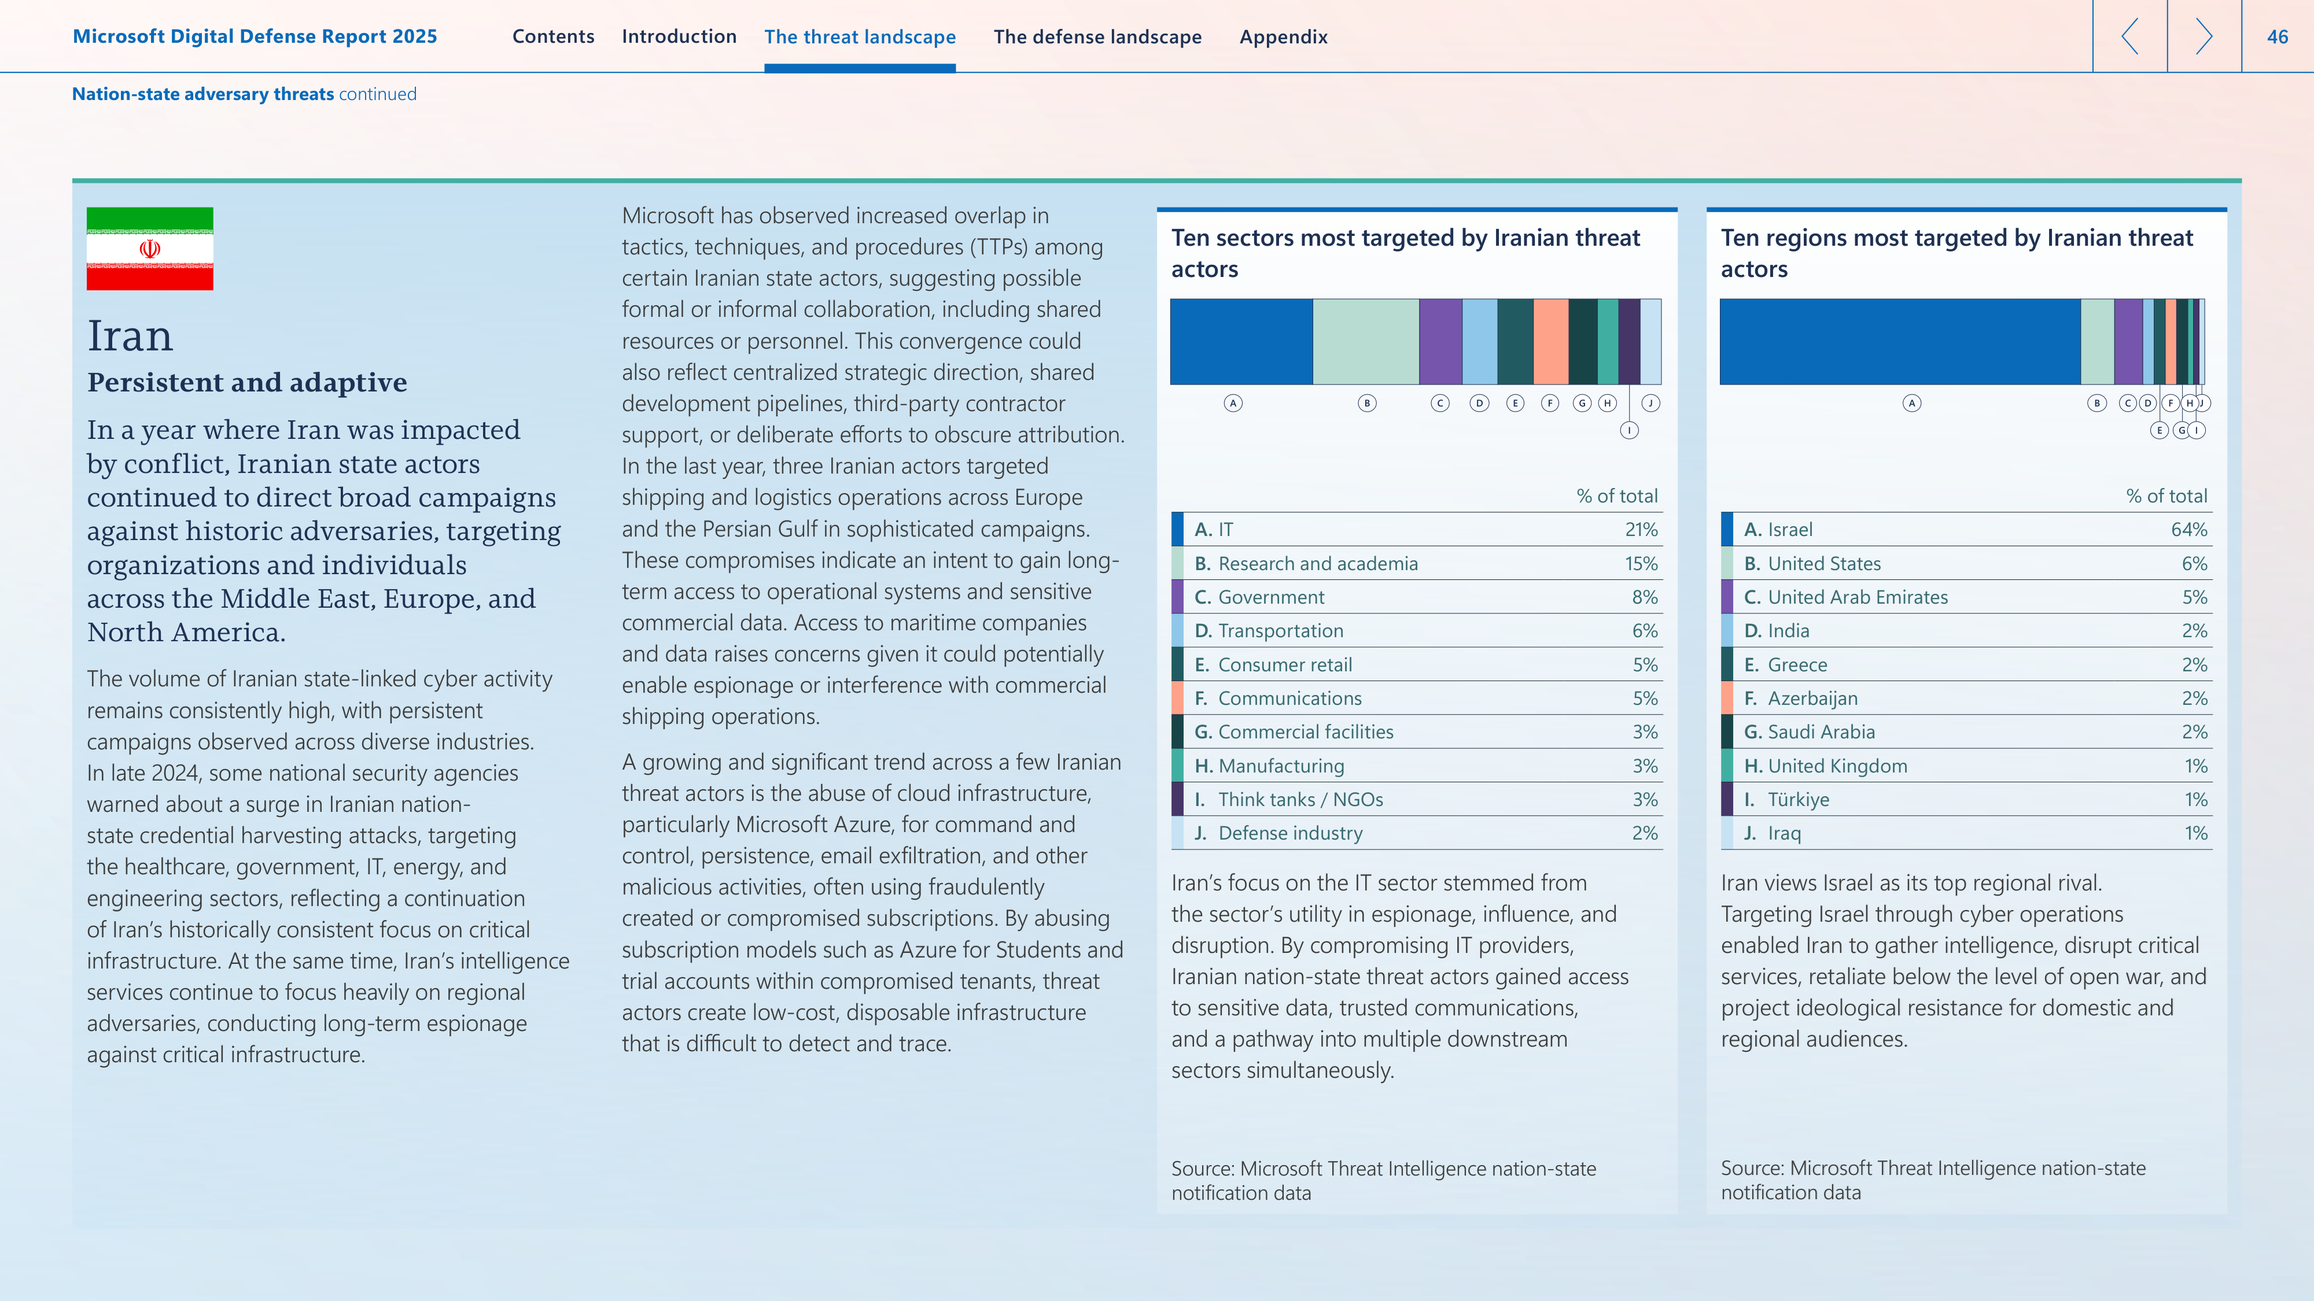Click the 21% value for IT
This screenshot has height=1301, width=2314.
1641,530
